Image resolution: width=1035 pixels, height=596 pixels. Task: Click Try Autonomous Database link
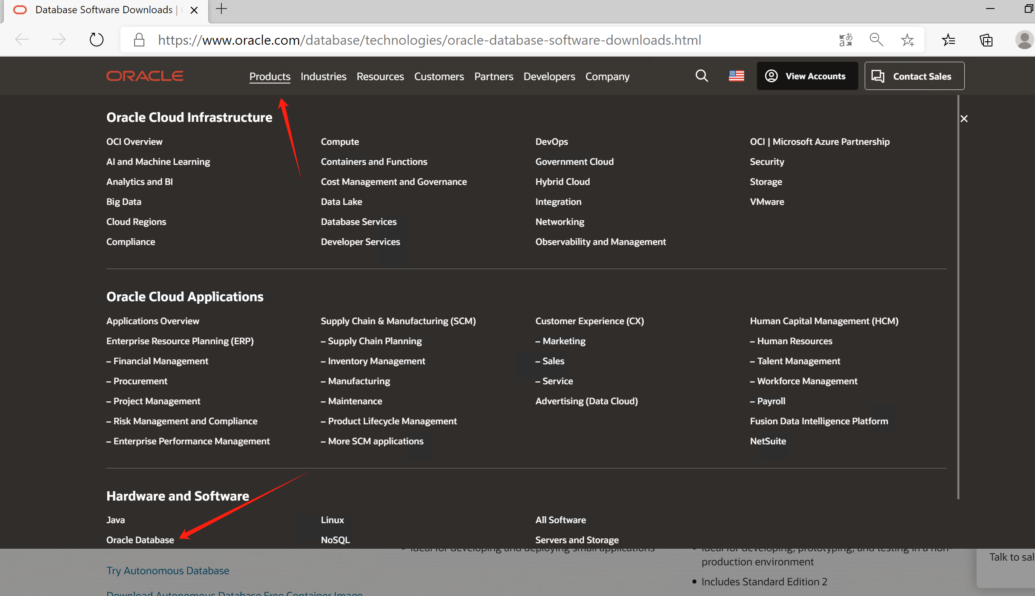(168, 570)
